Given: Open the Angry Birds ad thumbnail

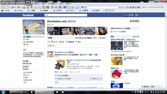Looking at the screenshot, I should click(117, 74).
